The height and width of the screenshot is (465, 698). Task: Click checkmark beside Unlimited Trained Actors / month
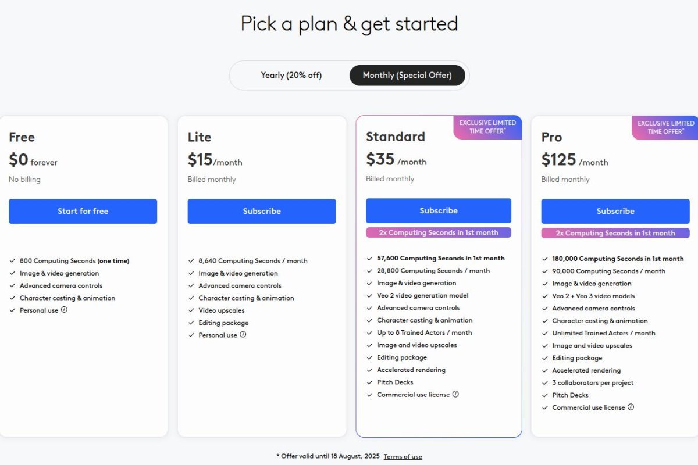[x=545, y=333]
